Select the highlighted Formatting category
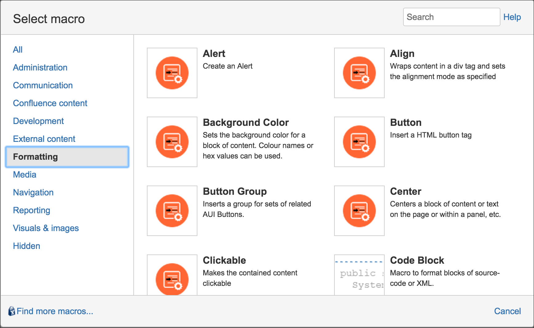The image size is (534, 328). tap(67, 157)
